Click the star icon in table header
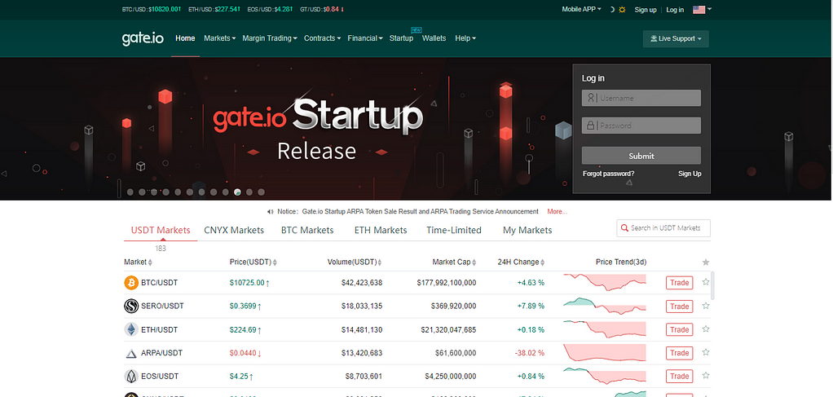The width and height of the screenshot is (833, 397). click(706, 262)
